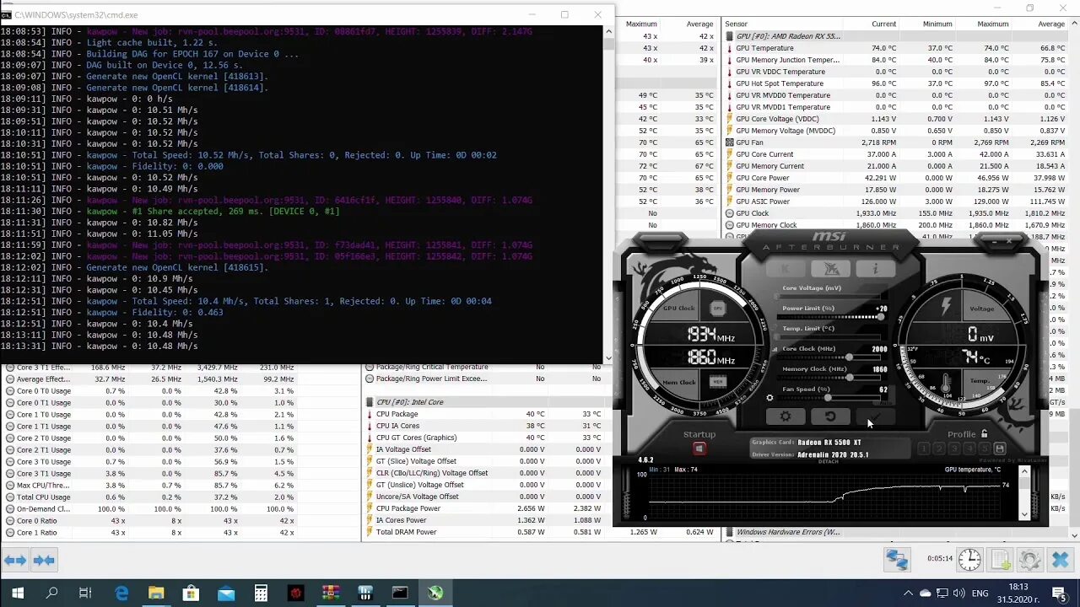Close HWiNFO sensors with blue X icon
This screenshot has height=607, width=1080.
pyautogui.click(x=1061, y=559)
